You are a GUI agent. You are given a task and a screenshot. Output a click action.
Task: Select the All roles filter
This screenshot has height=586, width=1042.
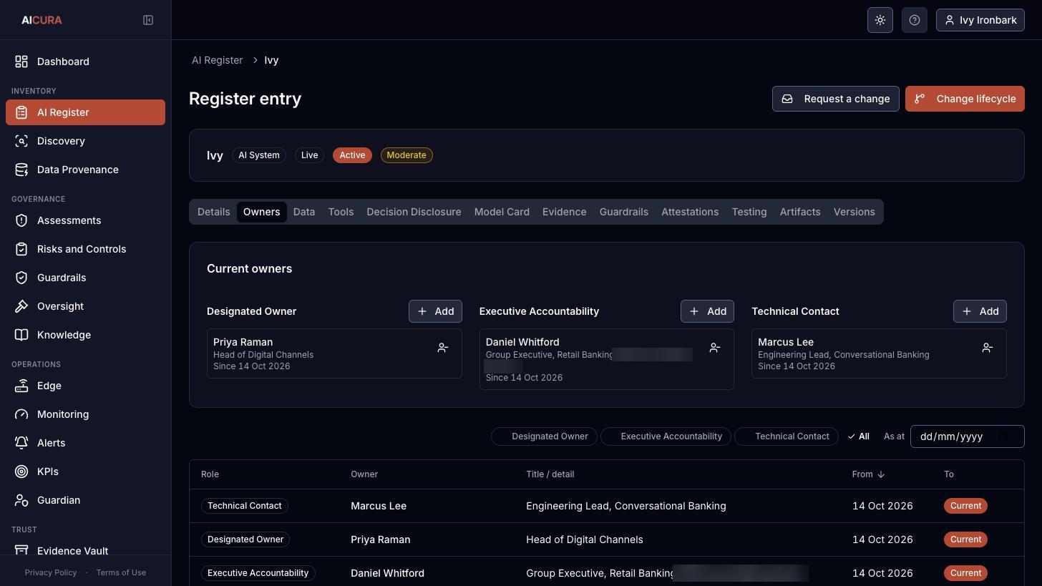coord(858,436)
